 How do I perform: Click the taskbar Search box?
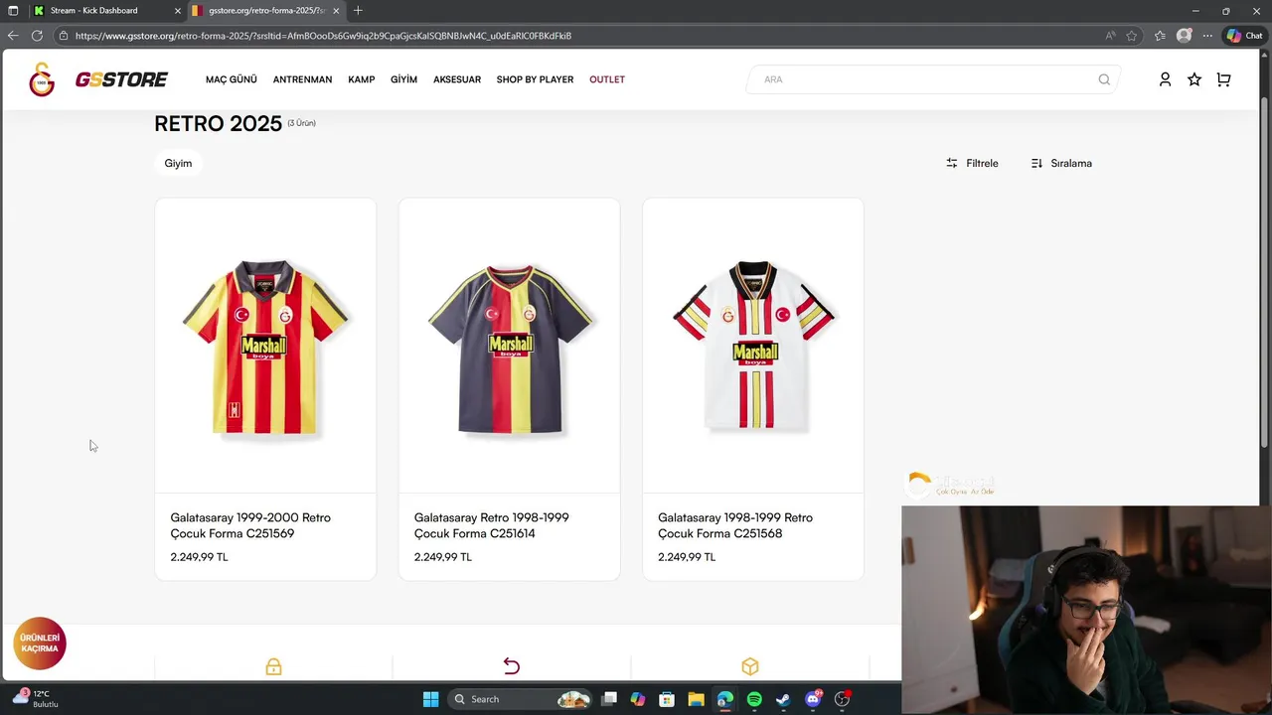521,699
